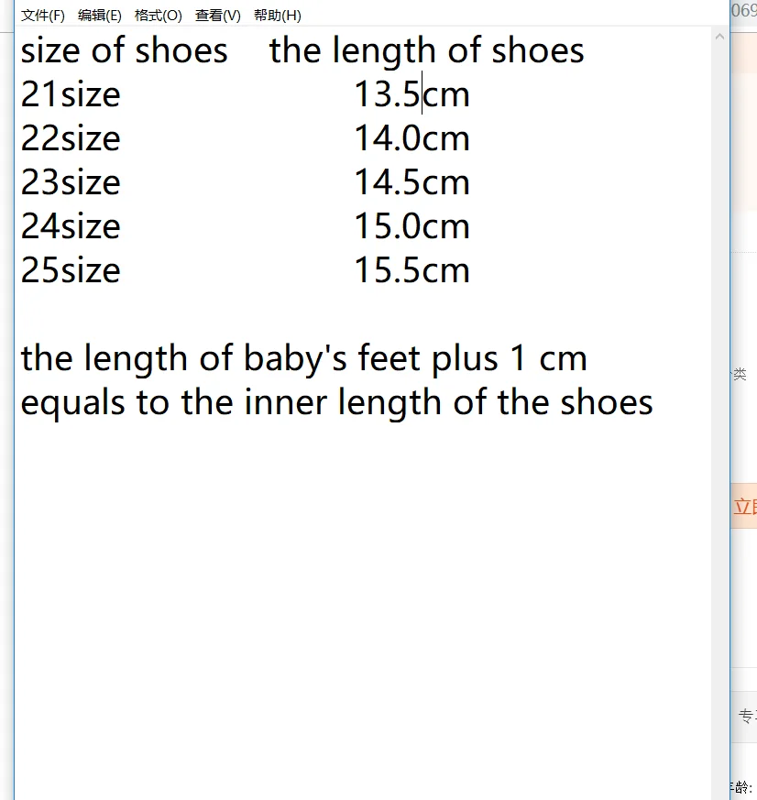The width and height of the screenshot is (757, 800).
Task: Open the 查看(V) menu
Action: (218, 16)
